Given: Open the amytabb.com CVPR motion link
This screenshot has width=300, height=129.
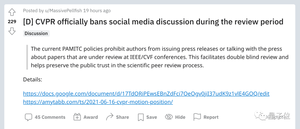Looking at the screenshot, I should (x=98, y=102).
